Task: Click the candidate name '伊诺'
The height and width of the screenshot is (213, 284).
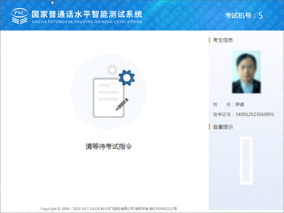Action: [239, 104]
